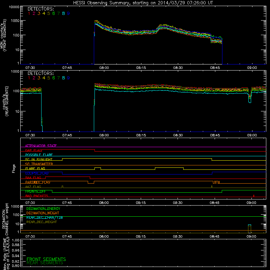Click the FRONTS_OFF label
270x270 pixels.
coord(35,191)
